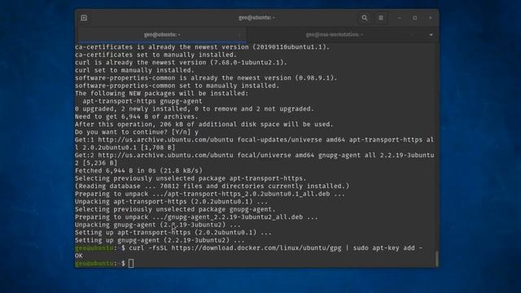The height and width of the screenshot is (293, 521).
Task: Click the terminal scrollbar thumb
Action: click(x=436, y=258)
